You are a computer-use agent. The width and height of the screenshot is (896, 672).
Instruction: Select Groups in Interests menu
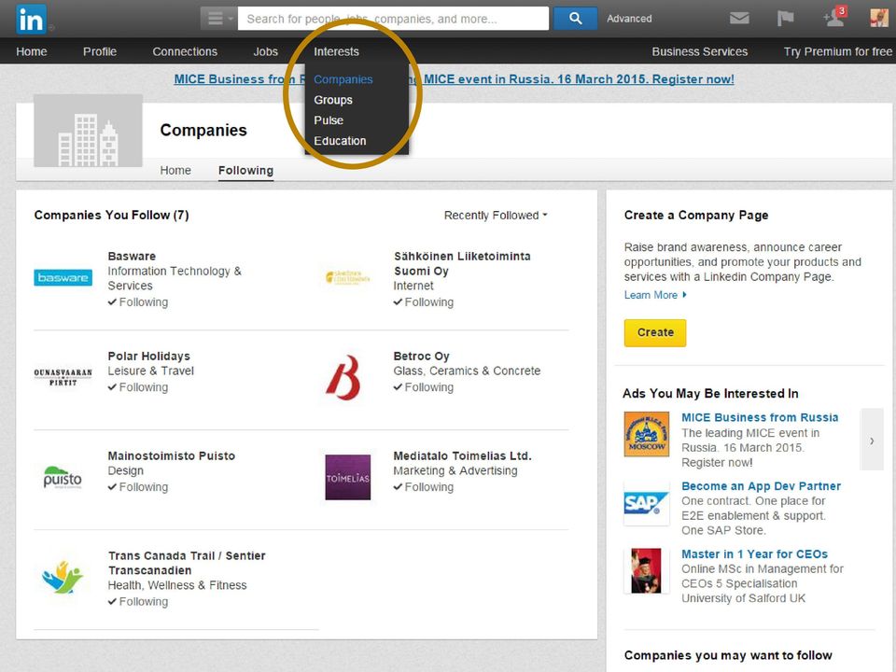332,100
